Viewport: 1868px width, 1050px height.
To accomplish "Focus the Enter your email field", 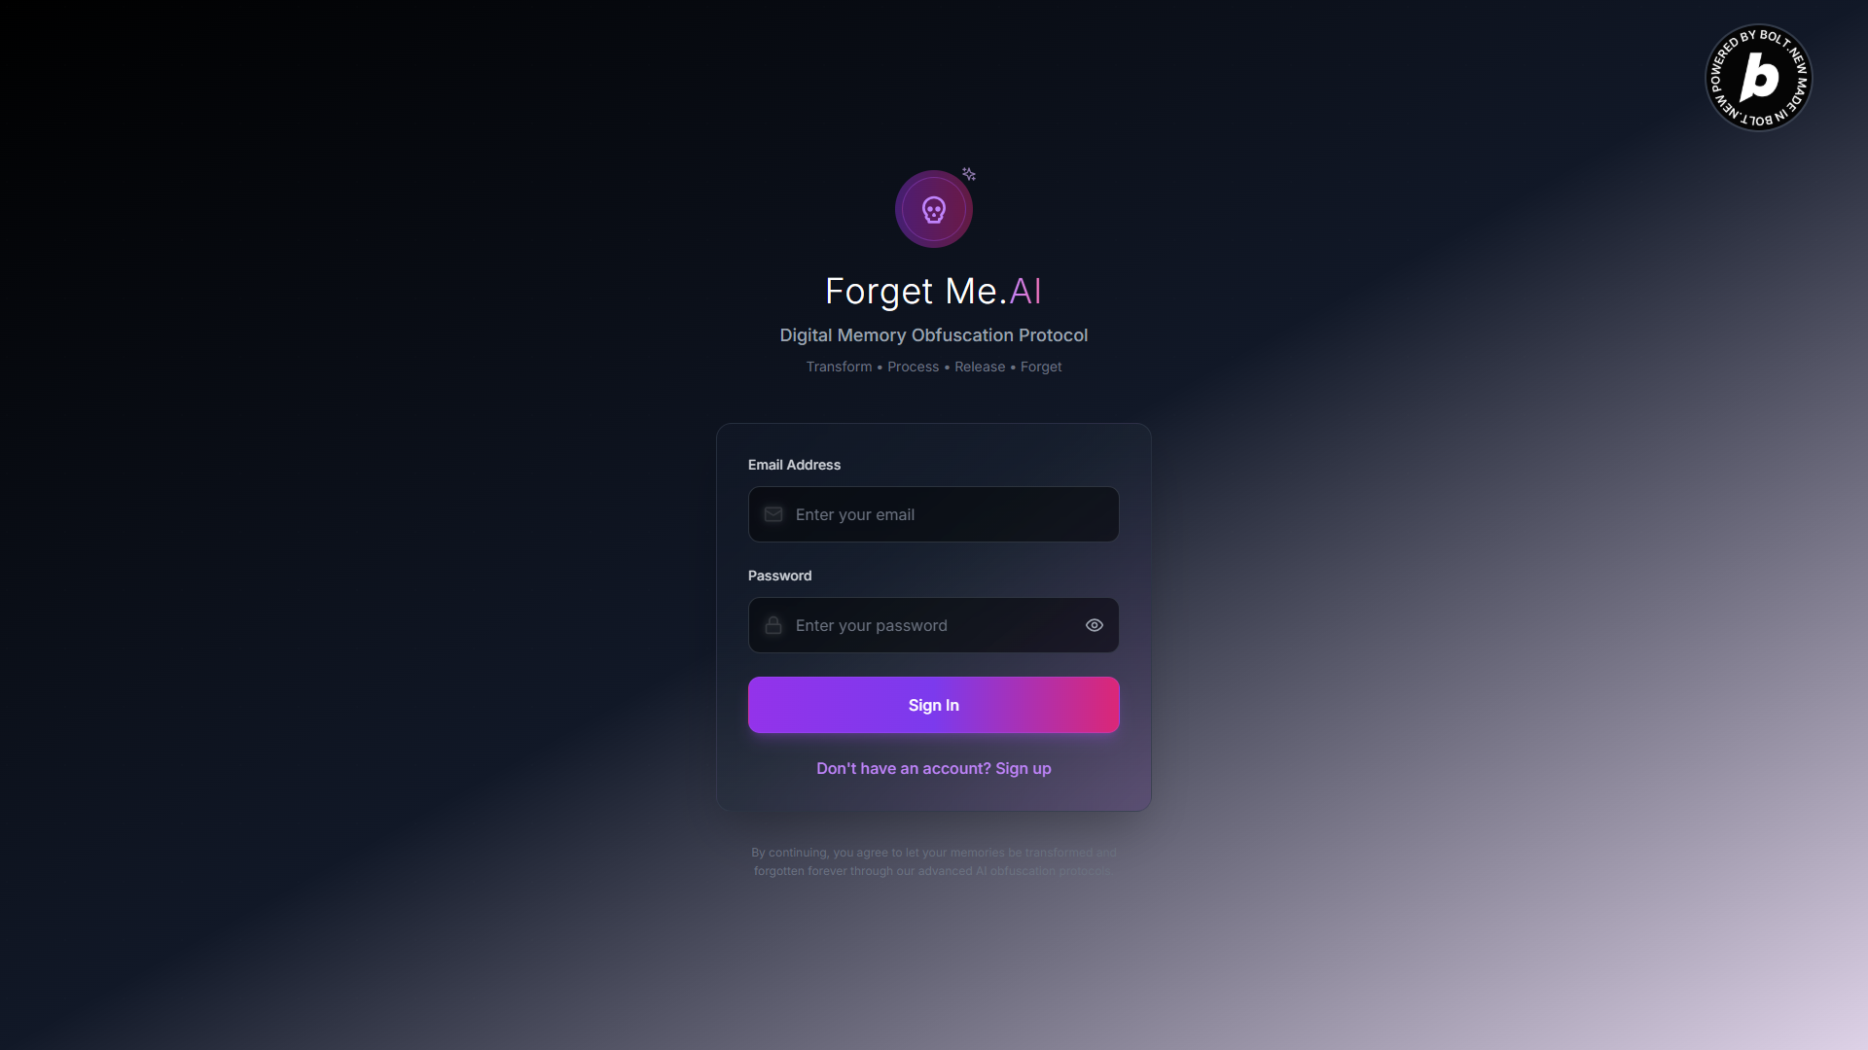I will pyautogui.click(x=934, y=514).
